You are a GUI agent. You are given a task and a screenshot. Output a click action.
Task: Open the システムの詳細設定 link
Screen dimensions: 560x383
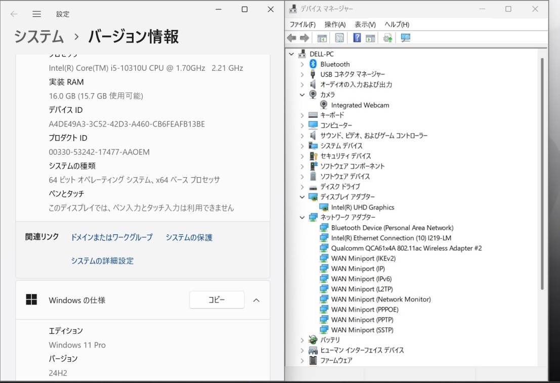click(102, 261)
